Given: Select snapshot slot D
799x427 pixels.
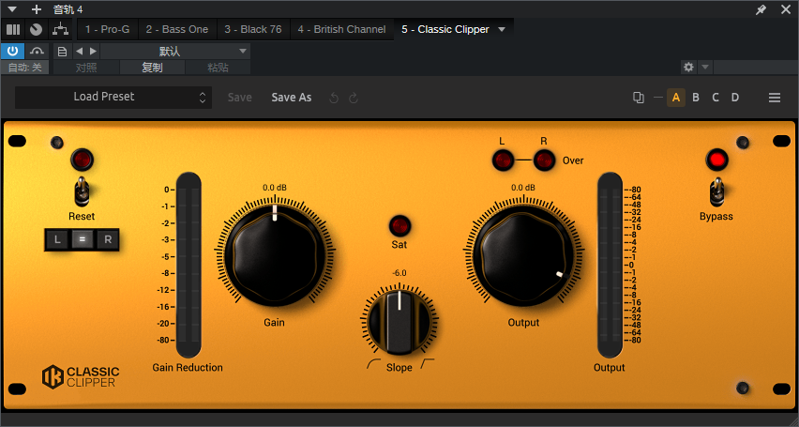Looking at the screenshot, I should [735, 98].
